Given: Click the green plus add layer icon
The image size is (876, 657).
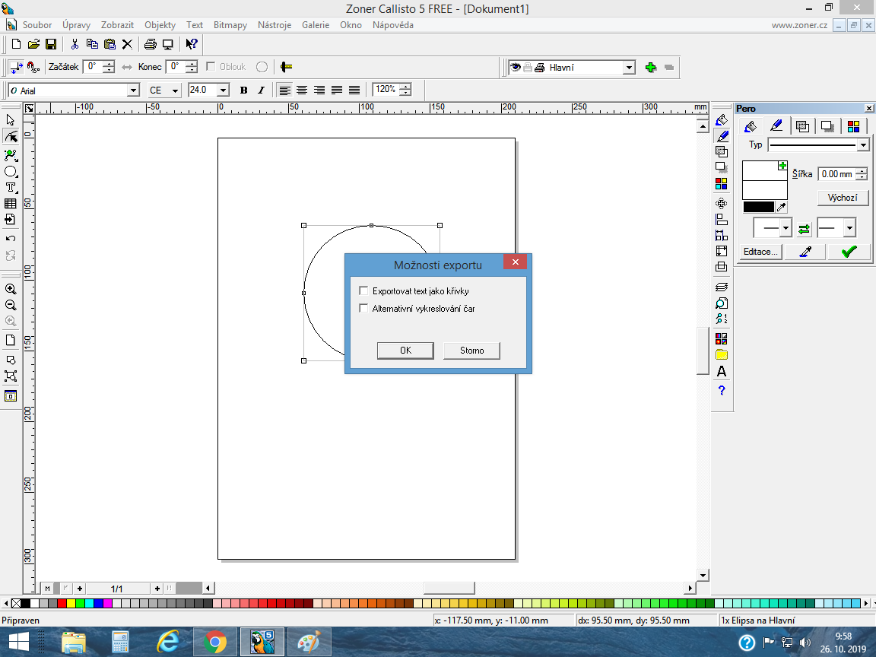Looking at the screenshot, I should coord(650,68).
